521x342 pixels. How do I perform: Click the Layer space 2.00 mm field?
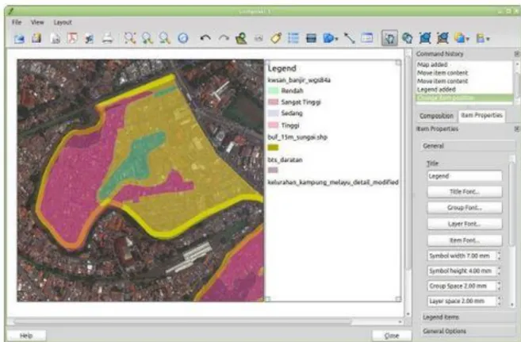[x=464, y=301]
